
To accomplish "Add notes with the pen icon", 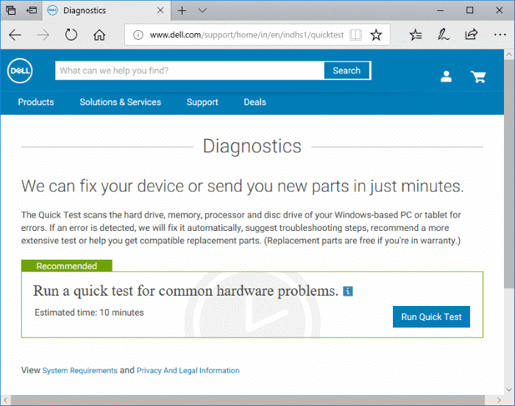I will (444, 35).
